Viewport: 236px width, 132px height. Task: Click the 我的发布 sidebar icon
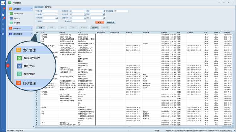coord(11,18)
